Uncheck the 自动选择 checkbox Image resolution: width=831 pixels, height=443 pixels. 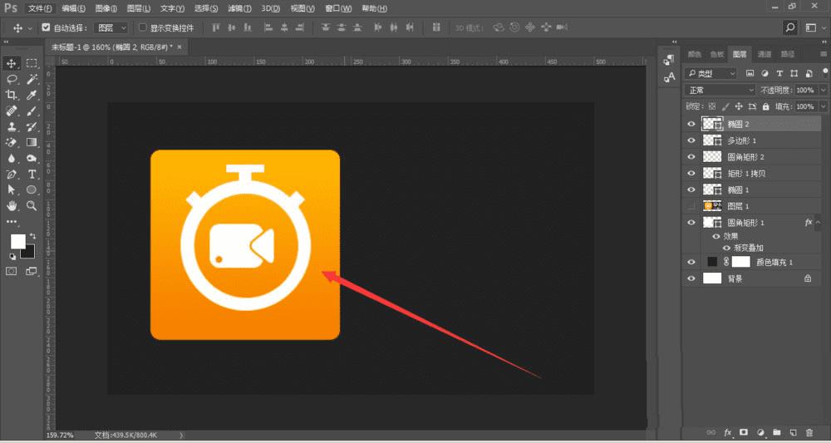(46, 27)
